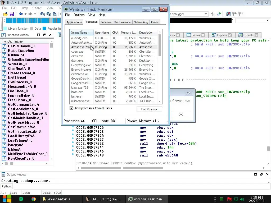Select the explorer.exe process row
This screenshot has width=271, height=203.
pyautogui.click(x=114, y=74)
